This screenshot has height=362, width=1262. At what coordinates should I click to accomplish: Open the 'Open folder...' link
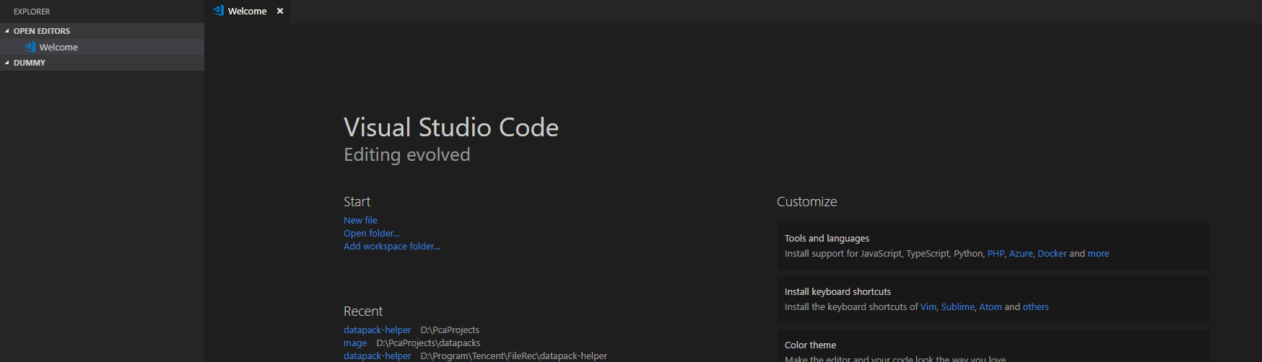(371, 233)
